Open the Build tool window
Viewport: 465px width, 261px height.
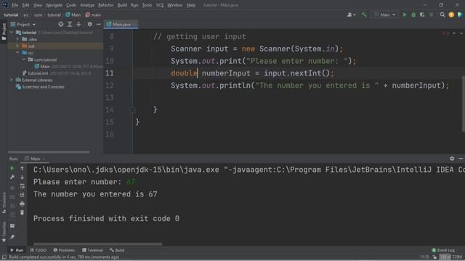point(117,250)
